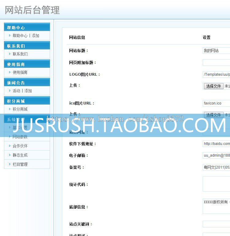The image size is (230, 236).
Task: Click the 设置 column heading
Action: point(206,37)
